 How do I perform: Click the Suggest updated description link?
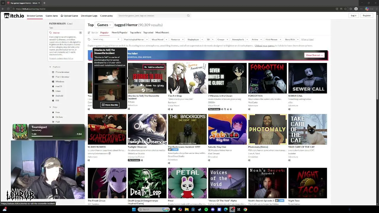(61, 59)
